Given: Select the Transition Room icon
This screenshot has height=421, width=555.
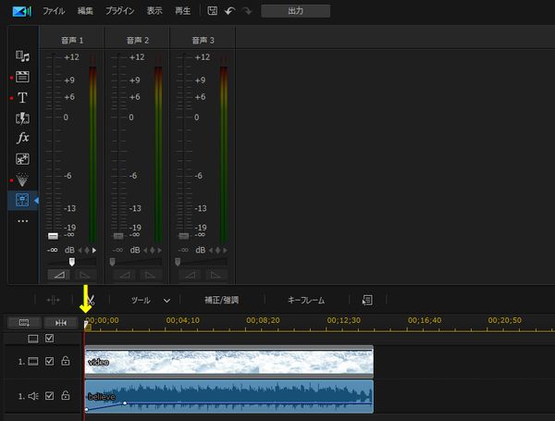Looking at the screenshot, I should [x=23, y=118].
